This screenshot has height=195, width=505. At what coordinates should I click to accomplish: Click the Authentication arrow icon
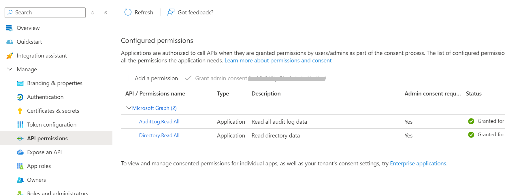20,97
